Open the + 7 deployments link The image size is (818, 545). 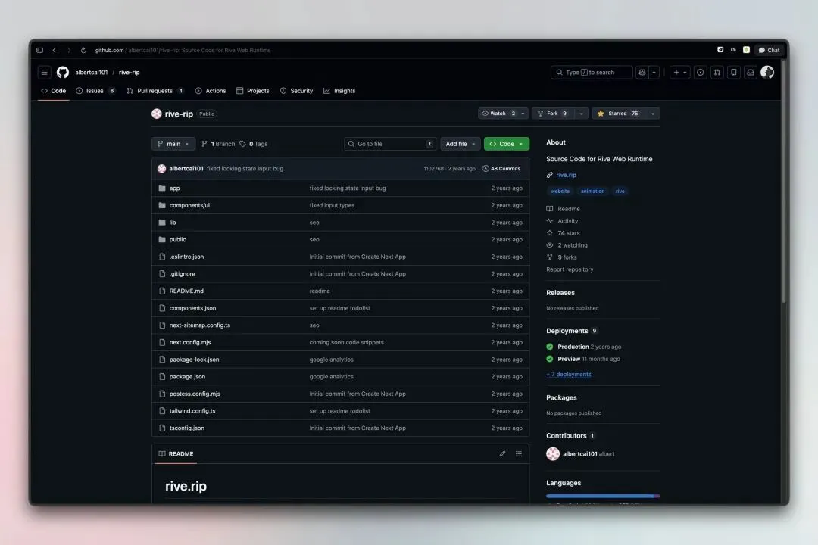[x=569, y=375]
